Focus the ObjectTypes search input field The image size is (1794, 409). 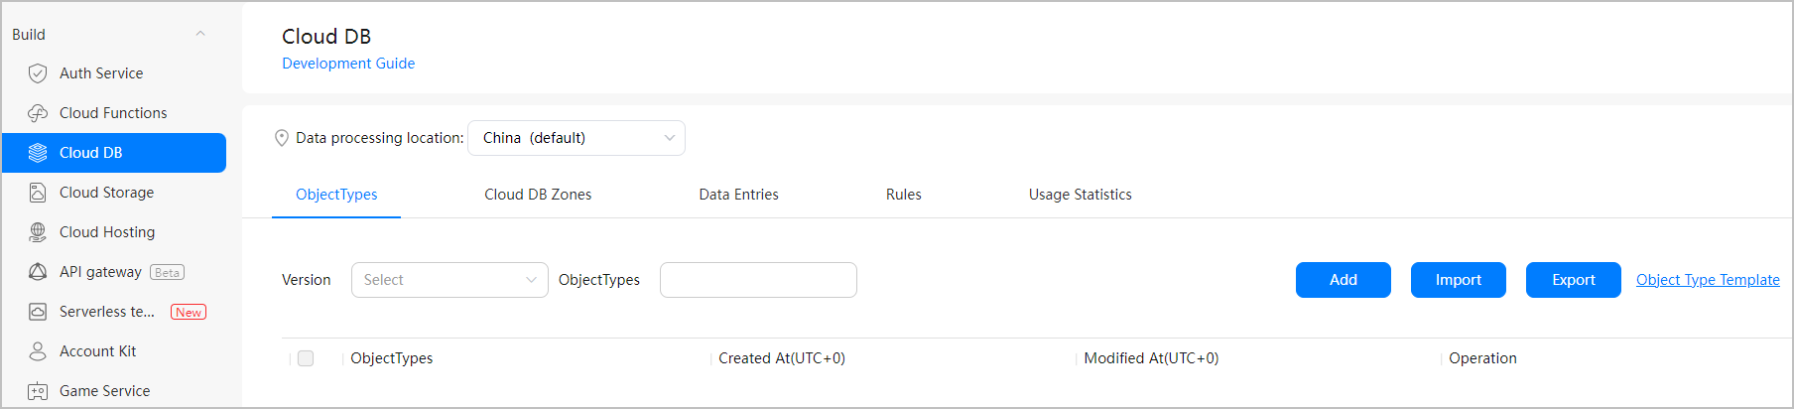click(x=758, y=280)
